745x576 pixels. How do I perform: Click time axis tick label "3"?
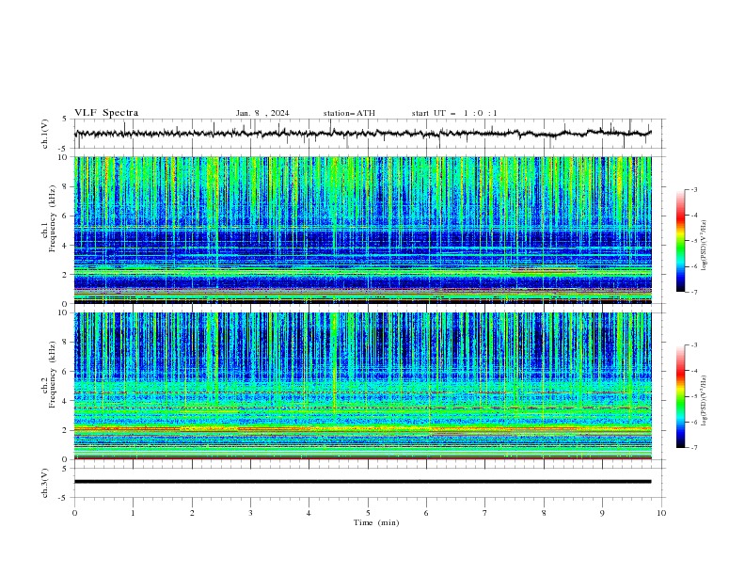tap(250, 513)
